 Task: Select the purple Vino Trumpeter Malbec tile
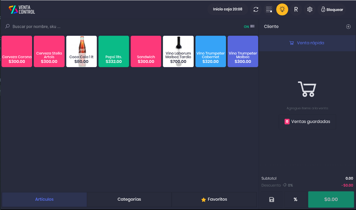243,52
